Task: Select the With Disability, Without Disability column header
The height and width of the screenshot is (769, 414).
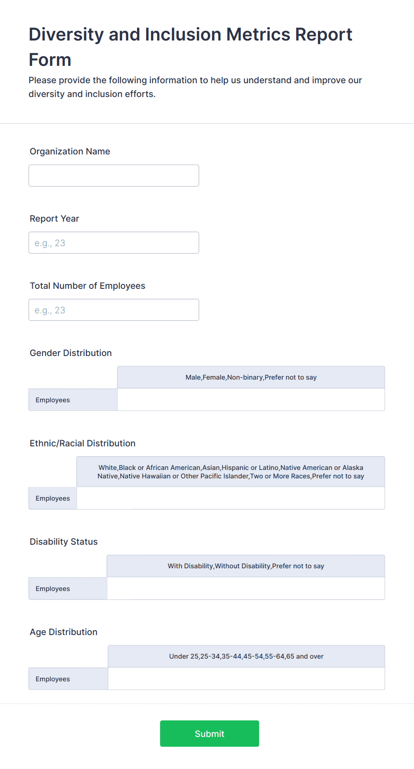Action: pyautogui.click(x=246, y=566)
